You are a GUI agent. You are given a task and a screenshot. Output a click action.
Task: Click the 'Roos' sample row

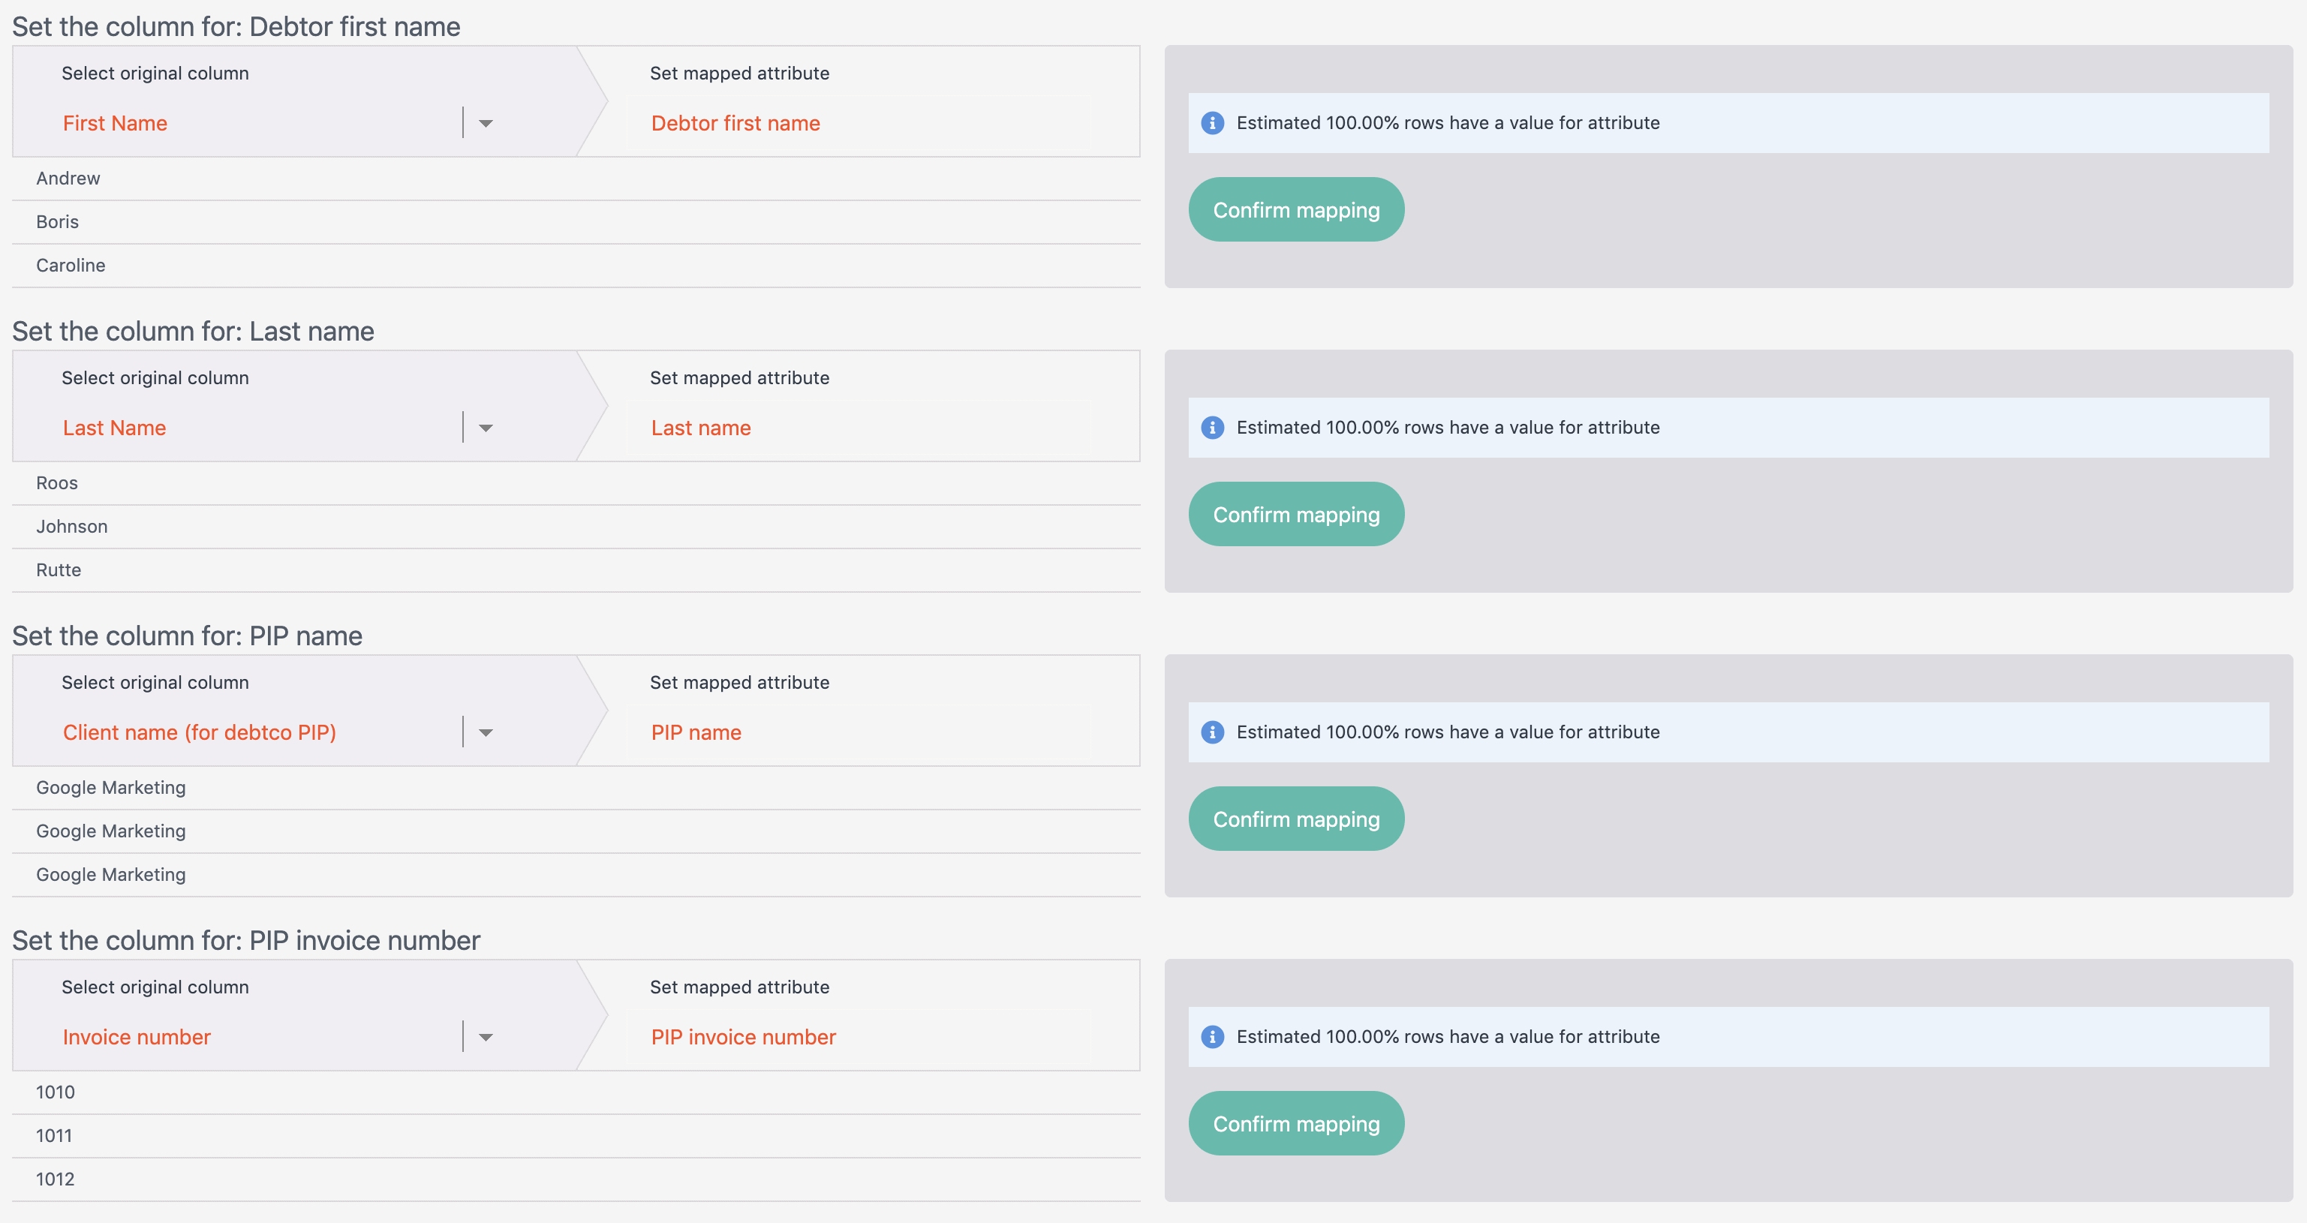pos(576,482)
